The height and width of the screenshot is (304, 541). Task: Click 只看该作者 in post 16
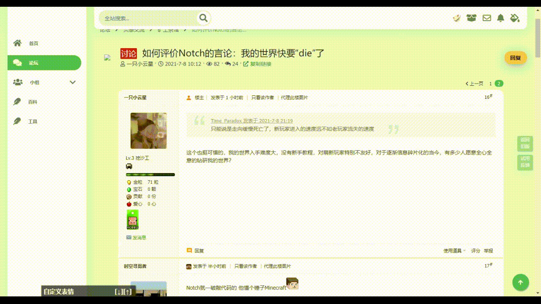click(262, 98)
